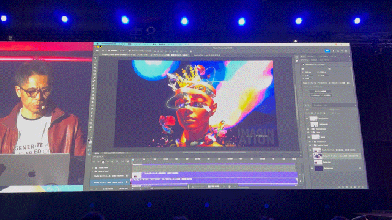Click the delete layer trash icon
Image resolution: width=392 pixels, height=220 pixels.
pos(363,187)
